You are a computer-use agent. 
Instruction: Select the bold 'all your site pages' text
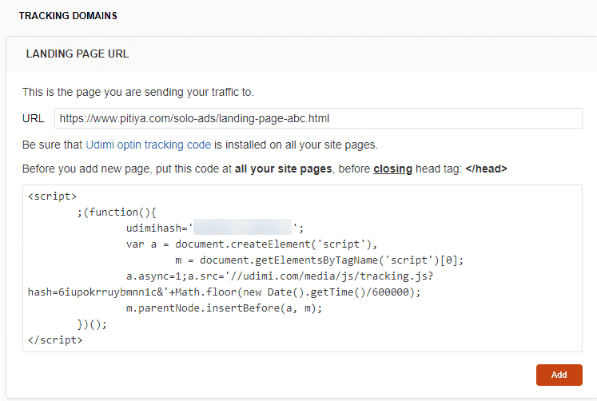click(283, 169)
